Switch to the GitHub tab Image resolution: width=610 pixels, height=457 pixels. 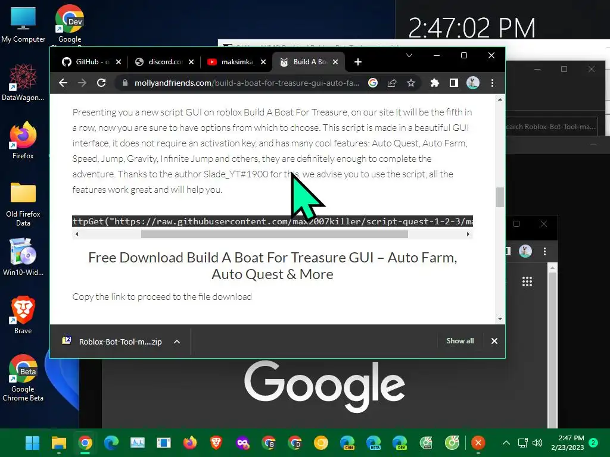coord(86,62)
